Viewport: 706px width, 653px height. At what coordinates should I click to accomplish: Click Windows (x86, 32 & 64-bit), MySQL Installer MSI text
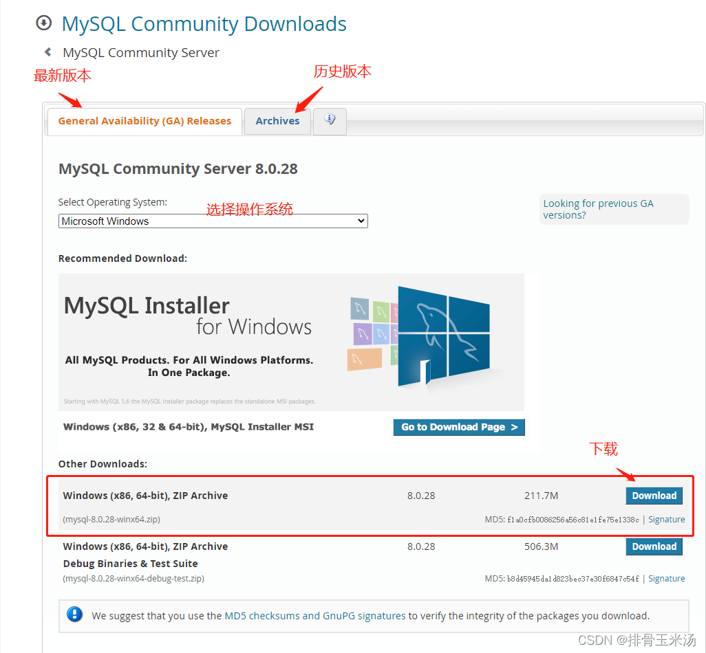pyautogui.click(x=189, y=427)
